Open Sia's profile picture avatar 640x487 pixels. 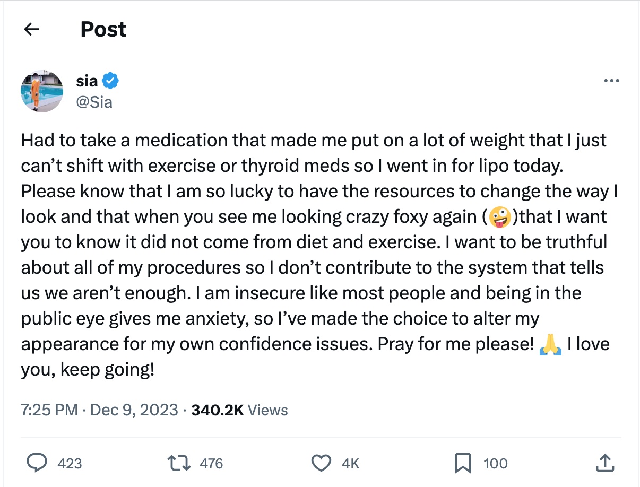(42, 91)
